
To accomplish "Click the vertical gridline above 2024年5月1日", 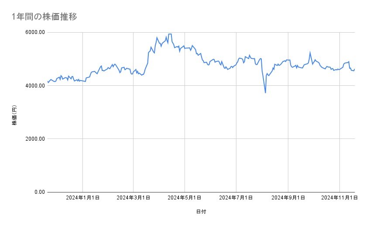I will tap(185, 131).
